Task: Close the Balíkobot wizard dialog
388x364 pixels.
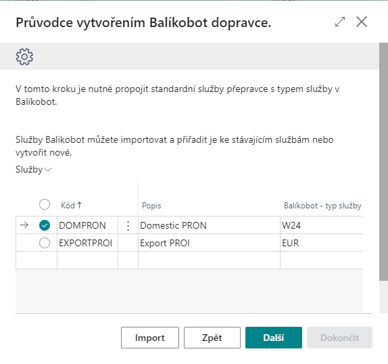Action: pos(362,22)
